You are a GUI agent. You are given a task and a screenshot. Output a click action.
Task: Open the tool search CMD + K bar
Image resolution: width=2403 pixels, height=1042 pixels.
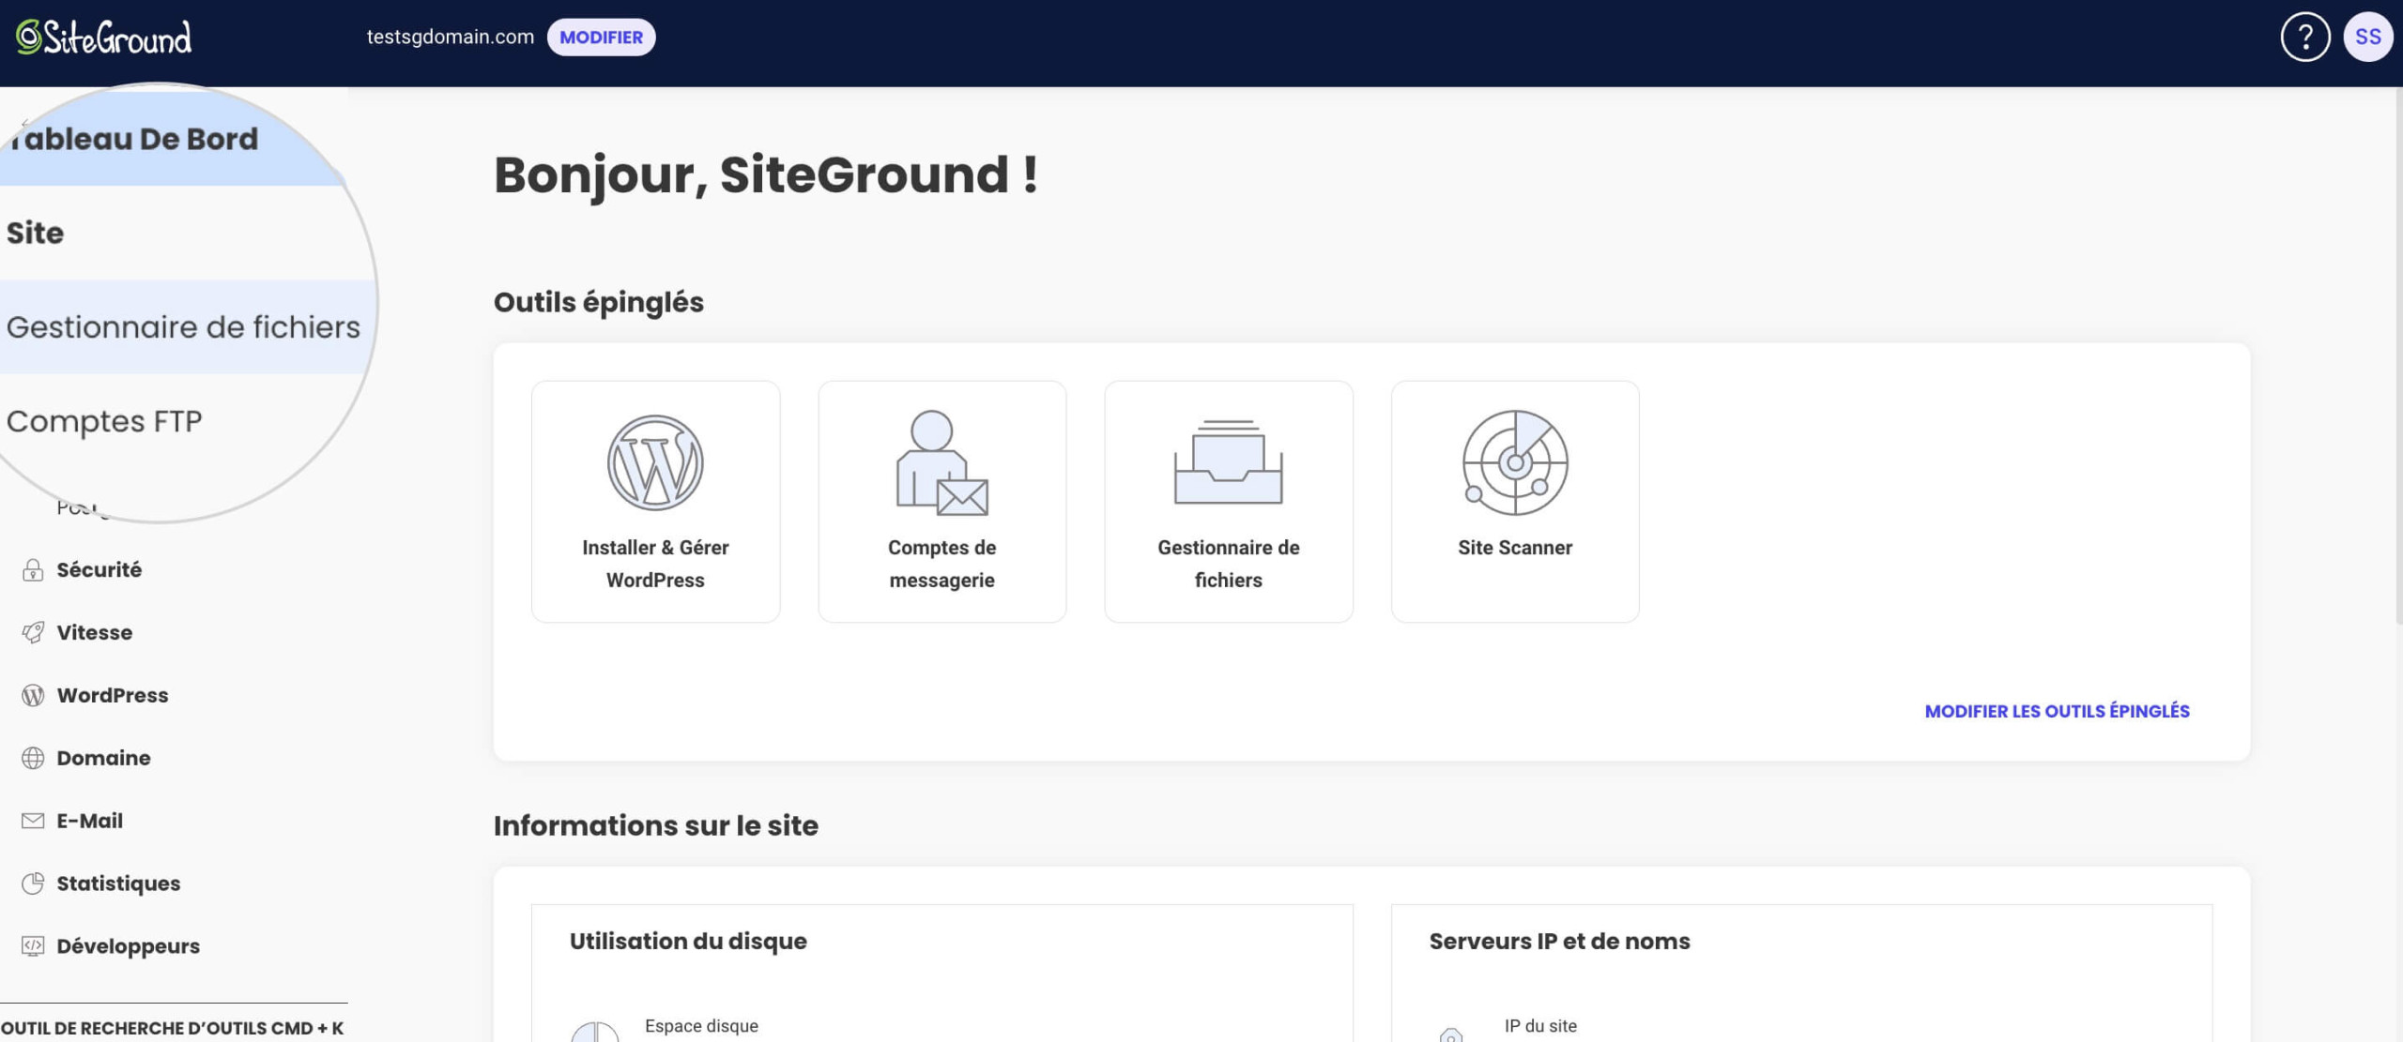173,1028
